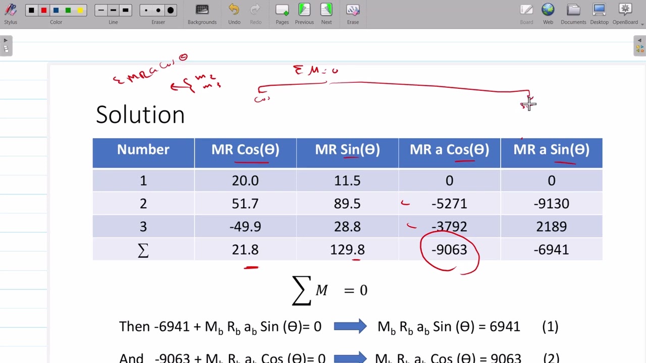646x363 pixels.
Task: Click the 'MR Sin(Θ)' column header
Action: [347, 150]
